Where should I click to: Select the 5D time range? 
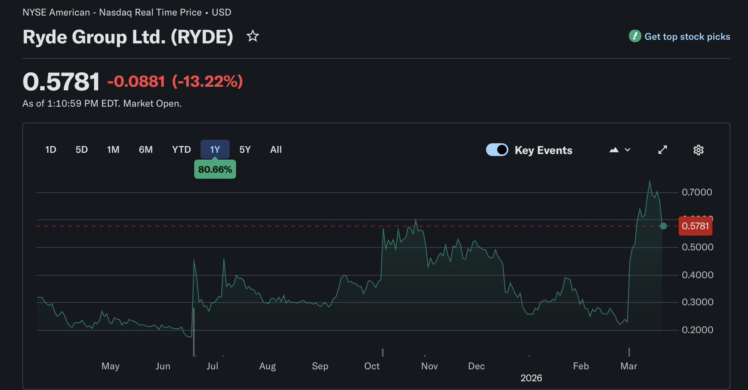click(x=82, y=149)
